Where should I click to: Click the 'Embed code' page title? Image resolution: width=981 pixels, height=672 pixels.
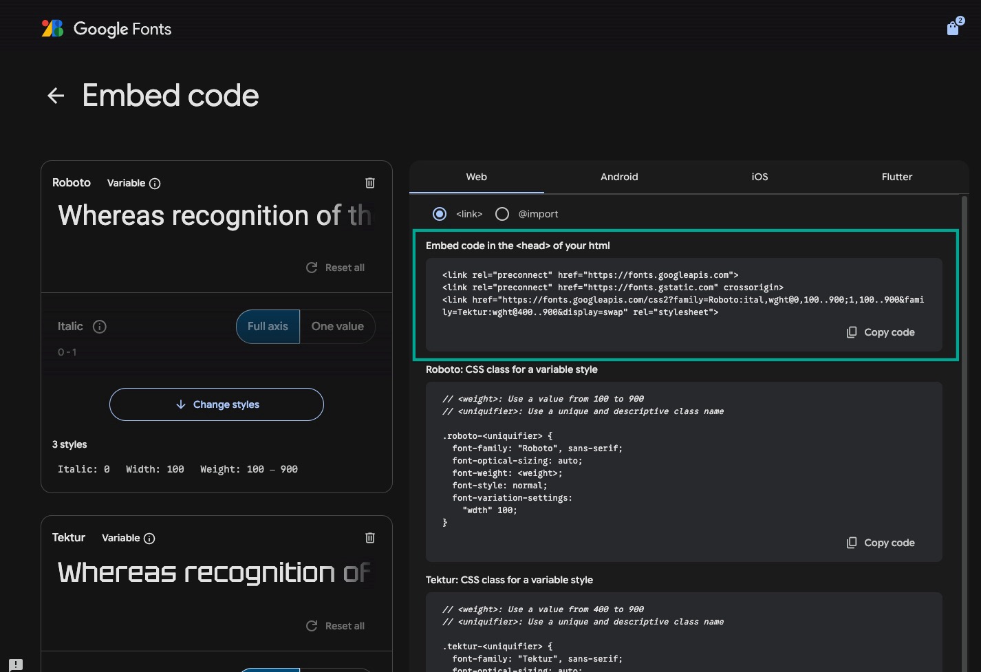click(171, 96)
